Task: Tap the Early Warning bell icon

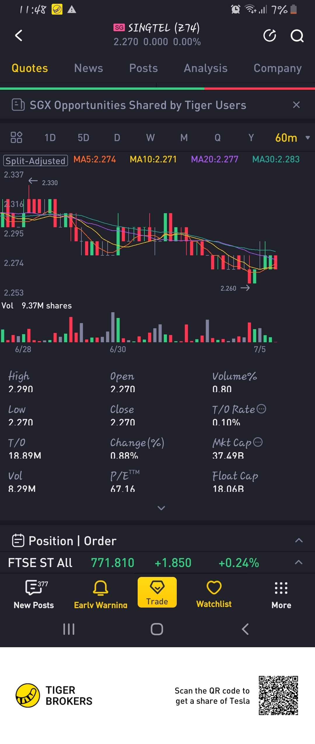Action: (x=100, y=588)
